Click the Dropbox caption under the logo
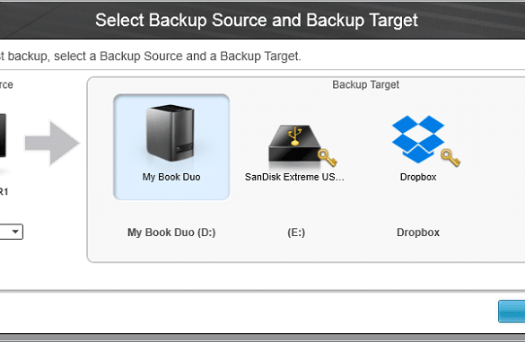 418,177
